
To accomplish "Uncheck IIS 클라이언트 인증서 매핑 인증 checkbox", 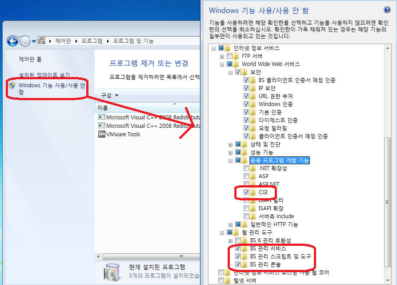I will (x=246, y=80).
